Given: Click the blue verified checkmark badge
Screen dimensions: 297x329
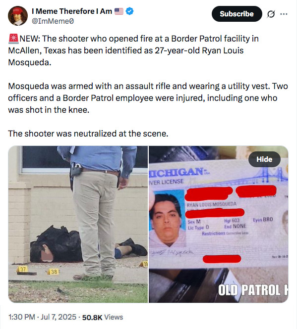Looking at the screenshot, I should (x=129, y=11).
